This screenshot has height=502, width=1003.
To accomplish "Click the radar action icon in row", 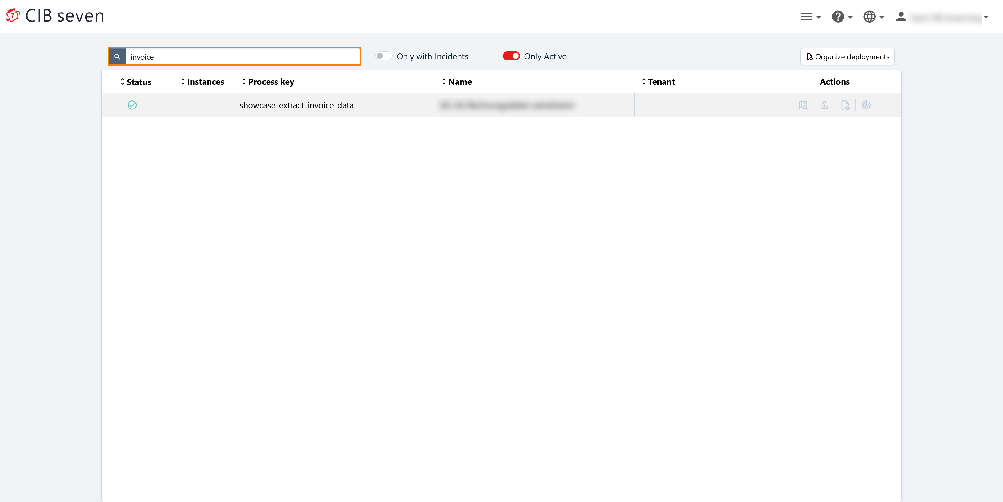I will point(866,105).
